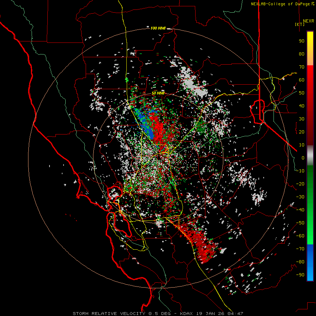Click the NEXR label above the color scale
Viewport: 316px width, 316px height.
click(308, 21)
